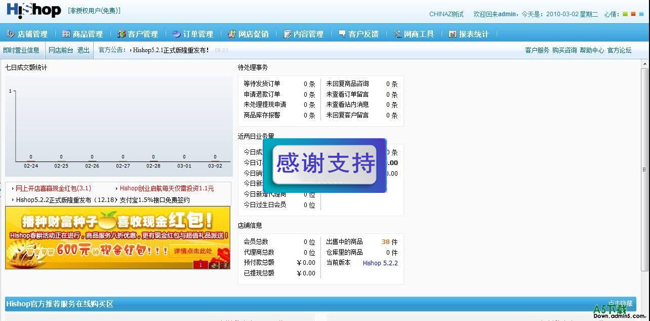Screen dimensions: 650x321
Task: Click the 七日成交额统计 heading
Action: coord(26,68)
